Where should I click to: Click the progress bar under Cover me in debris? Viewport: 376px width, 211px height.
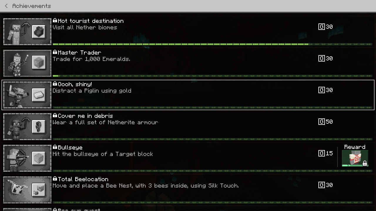tap(213, 139)
